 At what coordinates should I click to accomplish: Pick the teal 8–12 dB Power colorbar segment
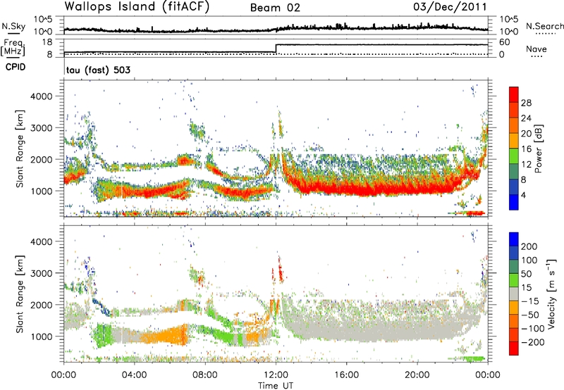(514, 172)
